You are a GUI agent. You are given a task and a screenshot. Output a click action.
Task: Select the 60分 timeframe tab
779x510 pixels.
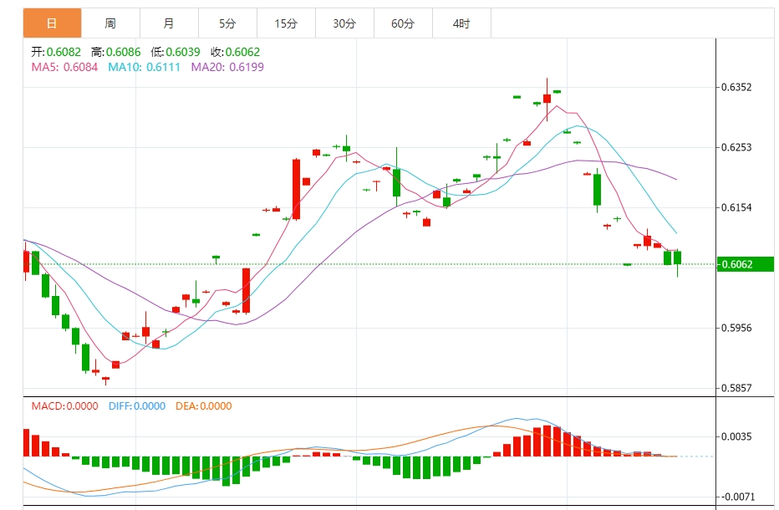tap(403, 23)
